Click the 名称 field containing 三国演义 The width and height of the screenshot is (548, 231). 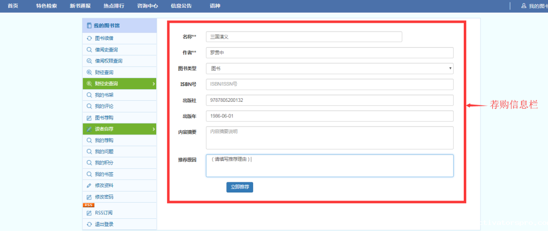(x=304, y=37)
